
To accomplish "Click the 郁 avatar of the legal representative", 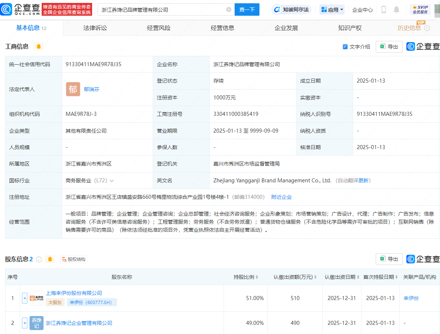I will pos(73,89).
